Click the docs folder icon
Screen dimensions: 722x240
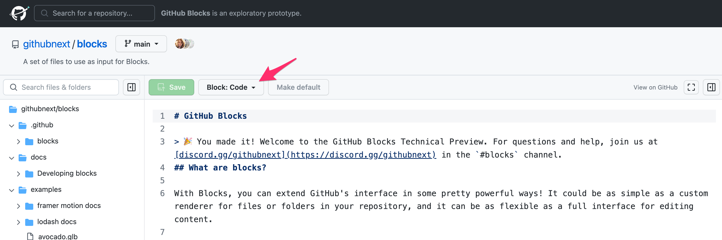tap(22, 158)
